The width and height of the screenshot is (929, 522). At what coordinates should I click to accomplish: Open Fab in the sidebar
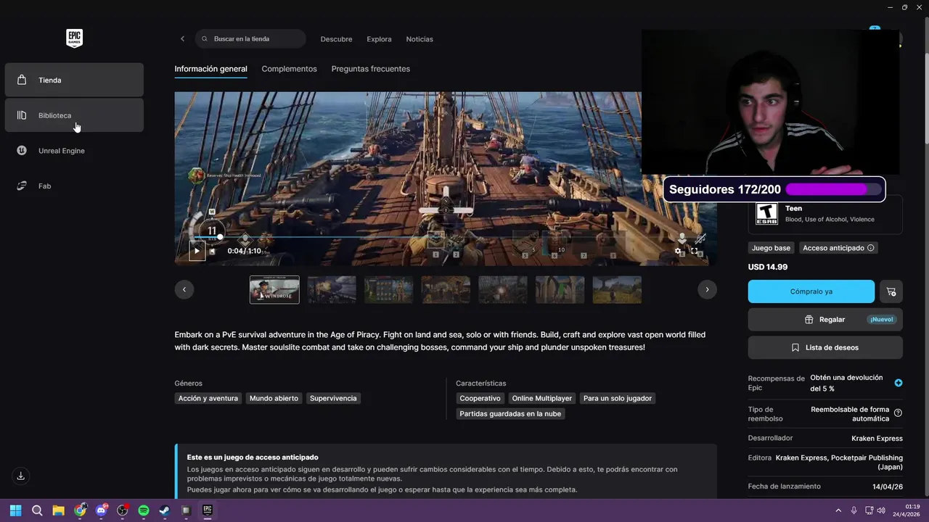point(74,186)
